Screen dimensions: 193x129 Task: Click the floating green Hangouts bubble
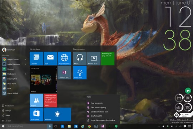188,91
